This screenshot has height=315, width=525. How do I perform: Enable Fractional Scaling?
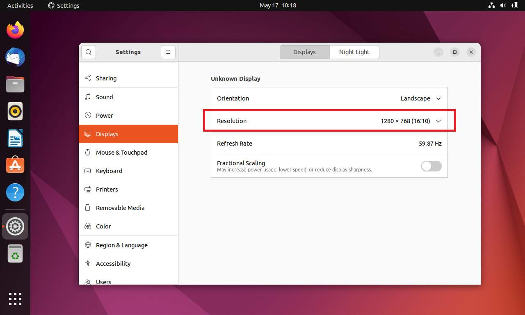pyautogui.click(x=431, y=166)
